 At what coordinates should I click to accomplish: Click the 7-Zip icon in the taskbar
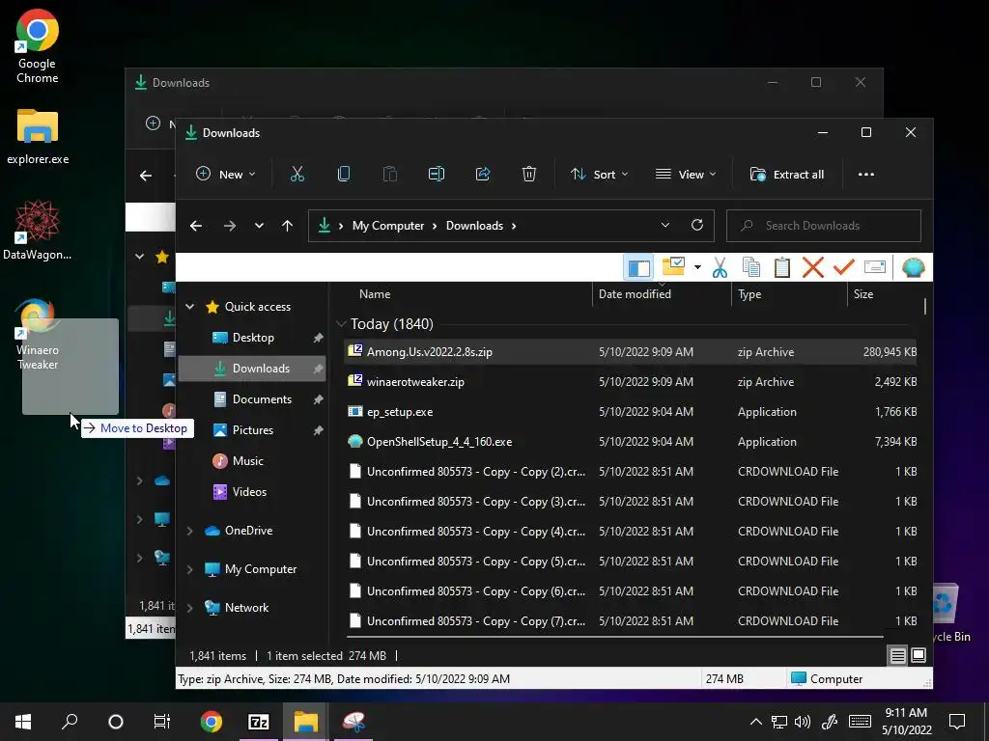click(x=259, y=722)
